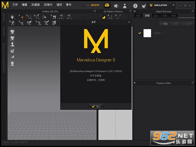Click the folded fabric display icon in viewport

tap(12, 51)
